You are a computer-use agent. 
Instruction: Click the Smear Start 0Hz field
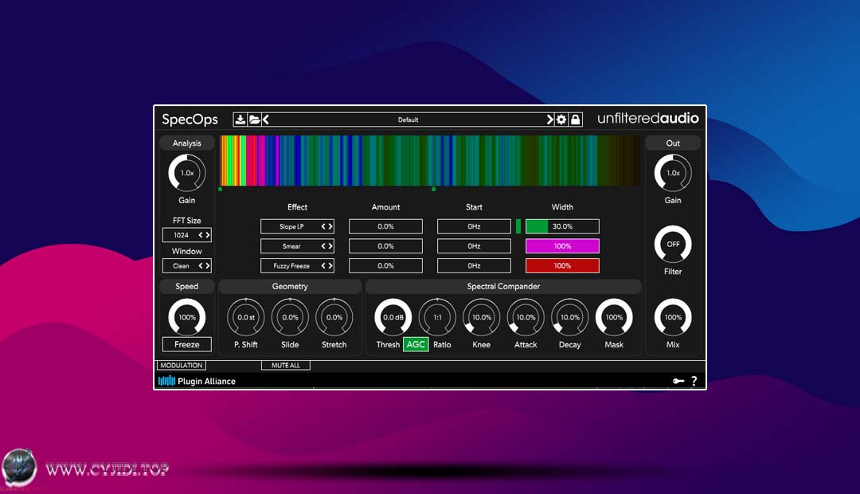(x=474, y=246)
